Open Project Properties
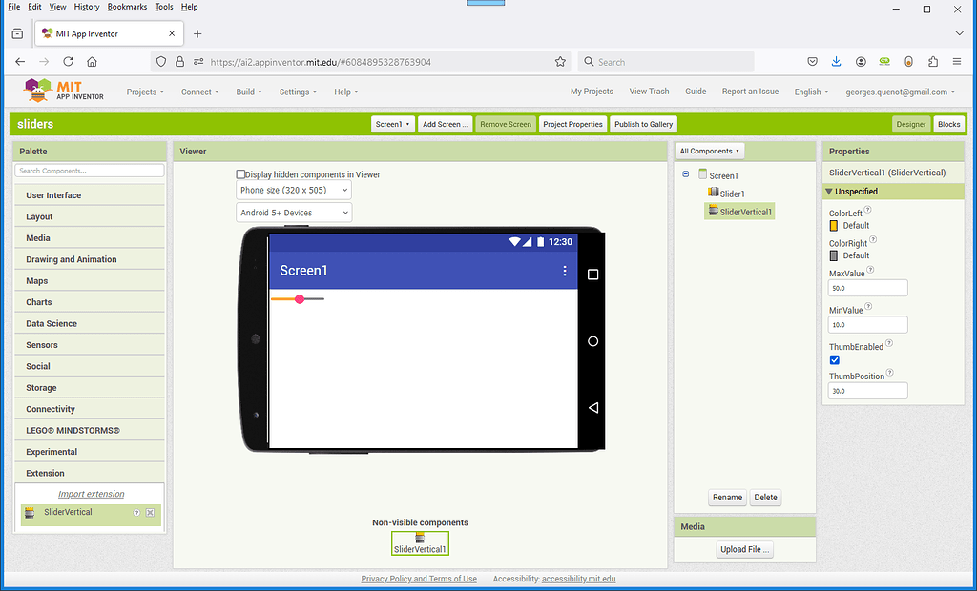977x591 pixels. tap(572, 124)
